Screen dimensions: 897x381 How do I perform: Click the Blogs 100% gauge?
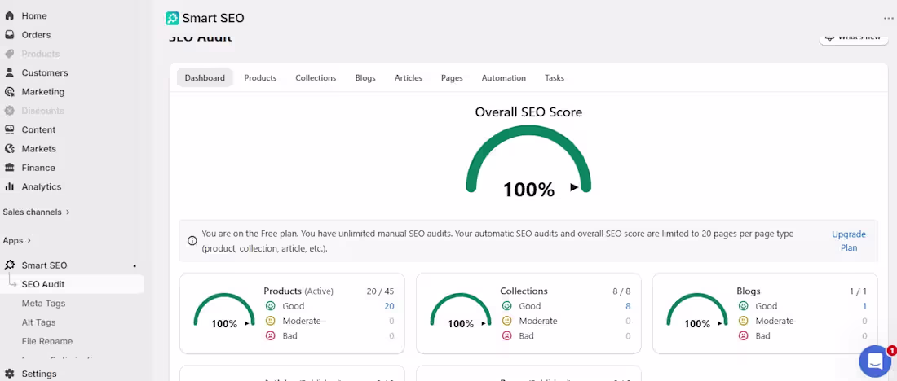[696, 311]
